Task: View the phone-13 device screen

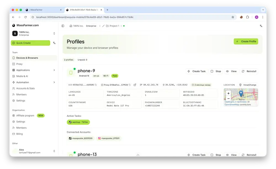Action: pos(231,155)
